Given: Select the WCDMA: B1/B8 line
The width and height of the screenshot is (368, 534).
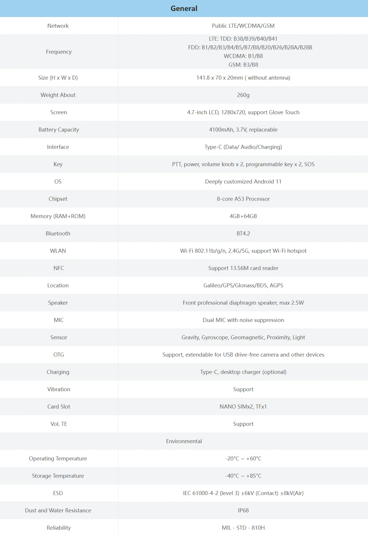Looking at the screenshot, I should tap(243, 56).
